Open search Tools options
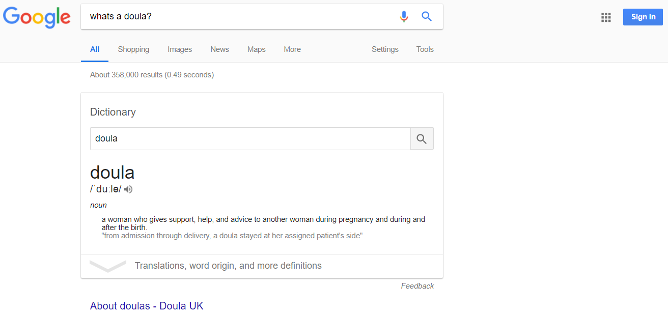 coord(425,49)
